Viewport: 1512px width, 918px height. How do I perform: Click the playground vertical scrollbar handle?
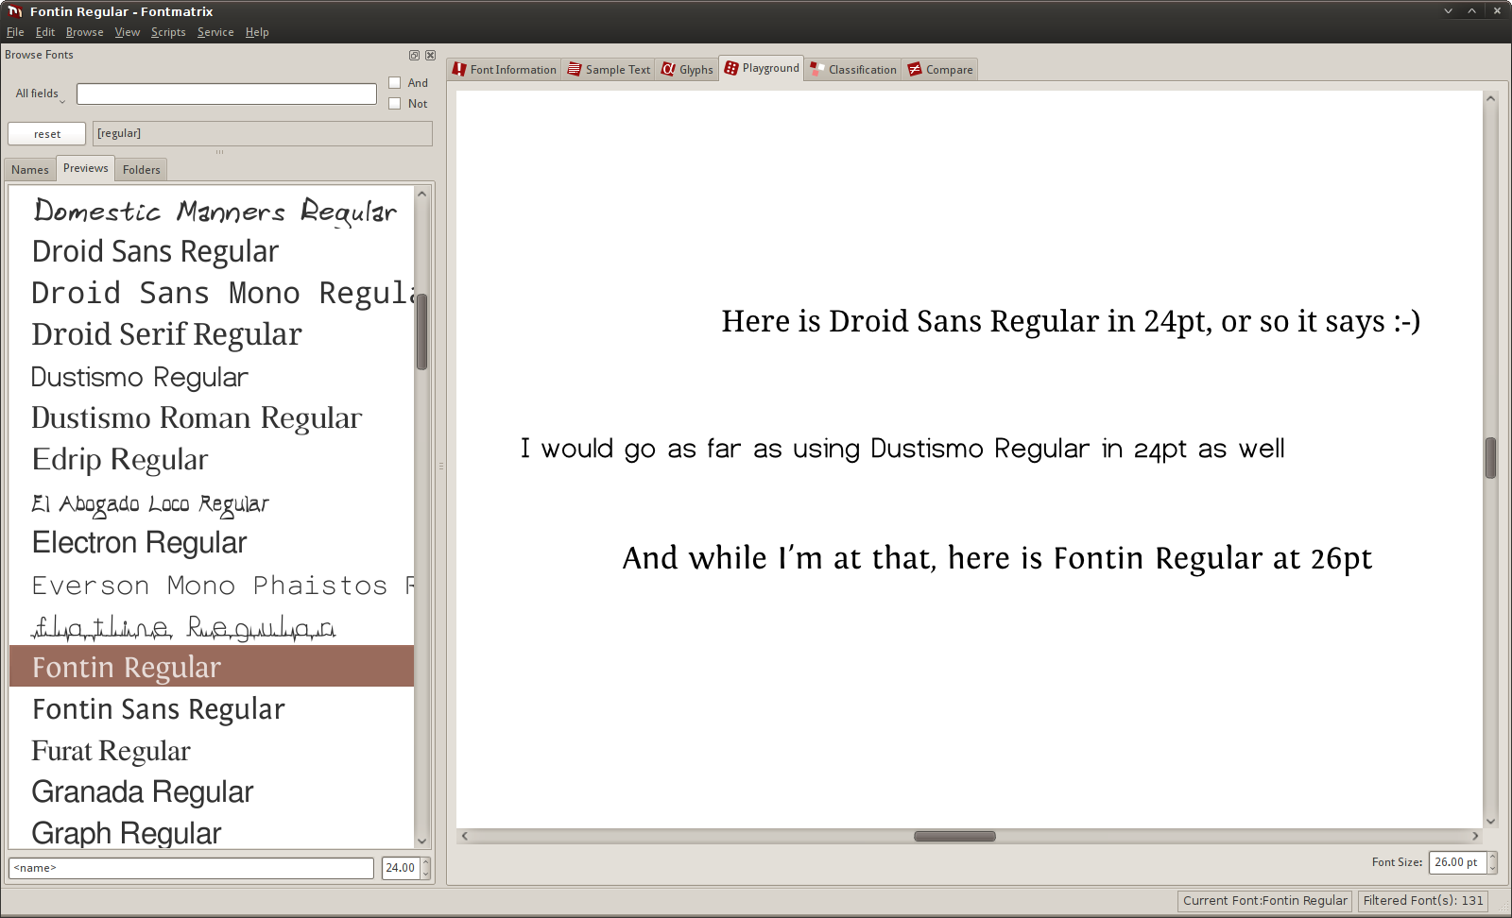[1490, 458]
